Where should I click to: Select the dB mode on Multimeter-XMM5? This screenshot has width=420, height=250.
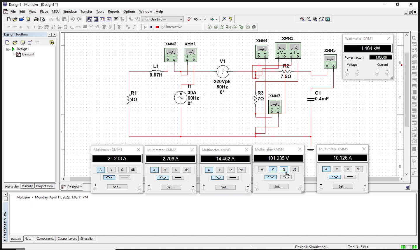pyautogui.click(x=359, y=169)
